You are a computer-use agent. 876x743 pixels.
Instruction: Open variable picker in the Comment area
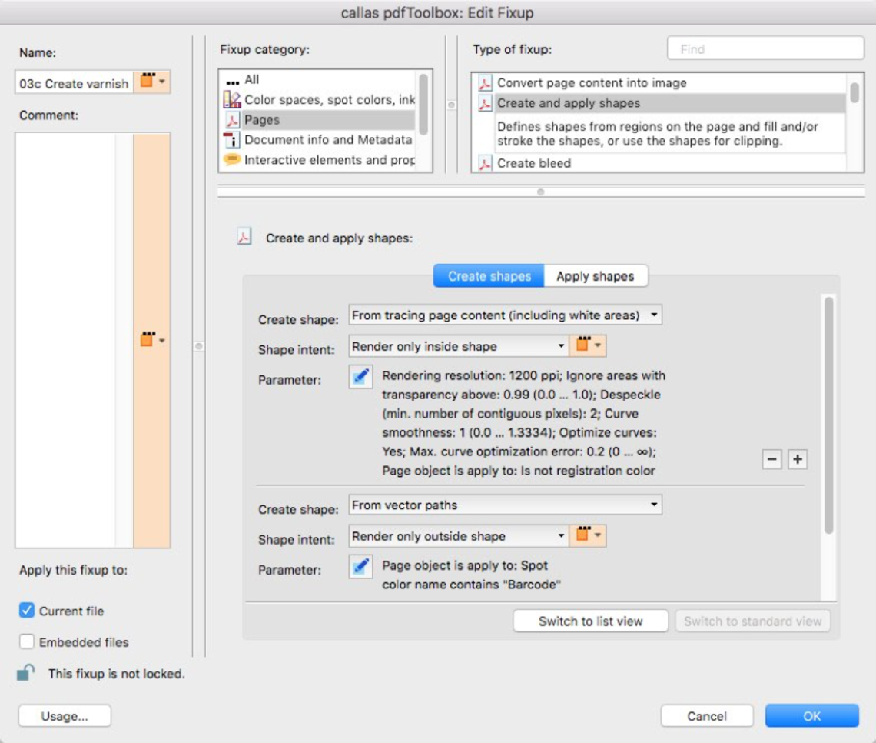(x=152, y=339)
